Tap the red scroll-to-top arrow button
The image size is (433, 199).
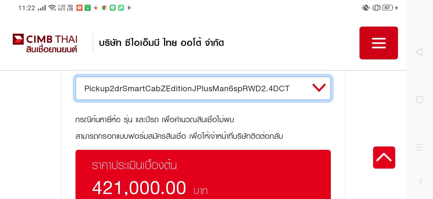pos(384,158)
